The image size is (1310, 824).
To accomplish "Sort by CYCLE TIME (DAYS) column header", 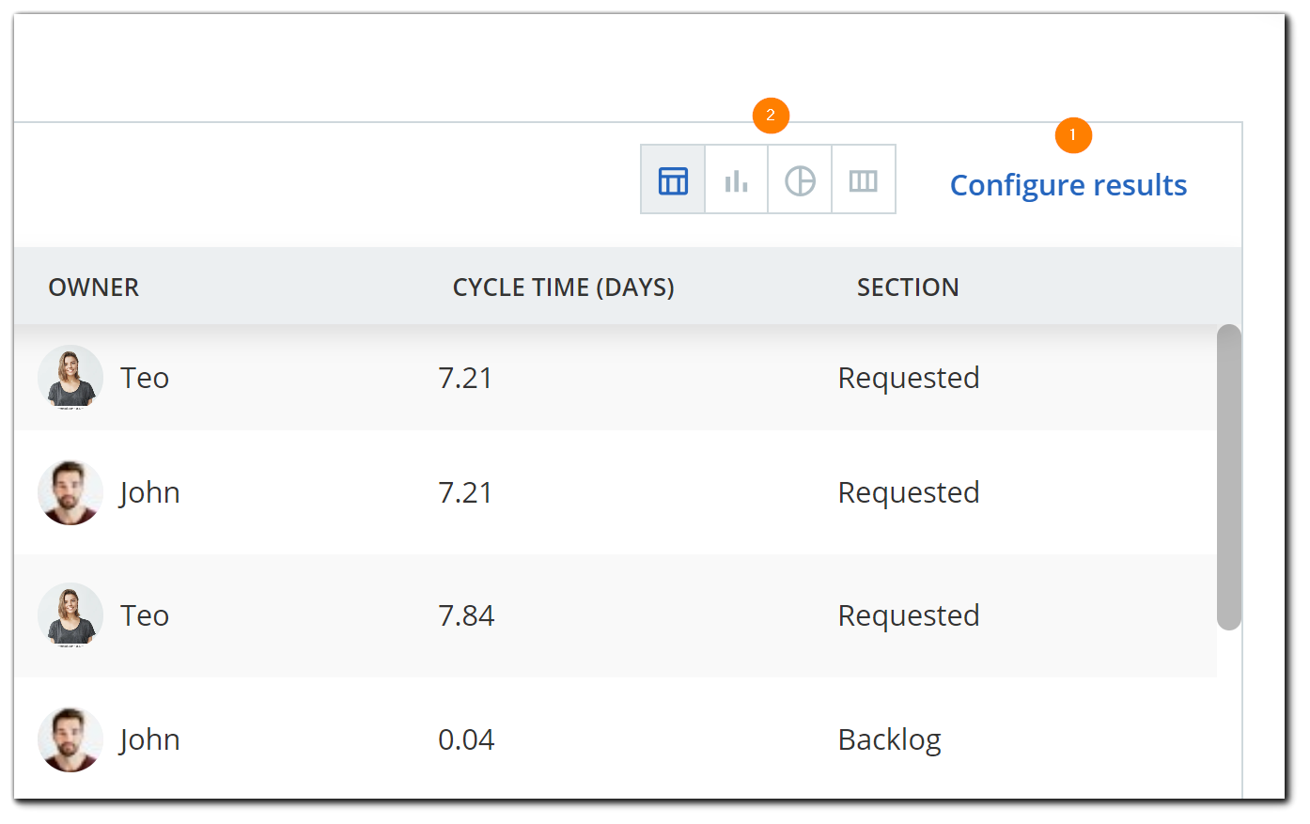I will pos(563,288).
